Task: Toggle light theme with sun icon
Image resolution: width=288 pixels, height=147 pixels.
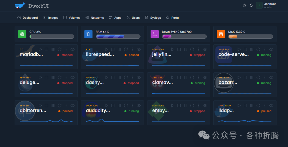Action: pos(245,5)
